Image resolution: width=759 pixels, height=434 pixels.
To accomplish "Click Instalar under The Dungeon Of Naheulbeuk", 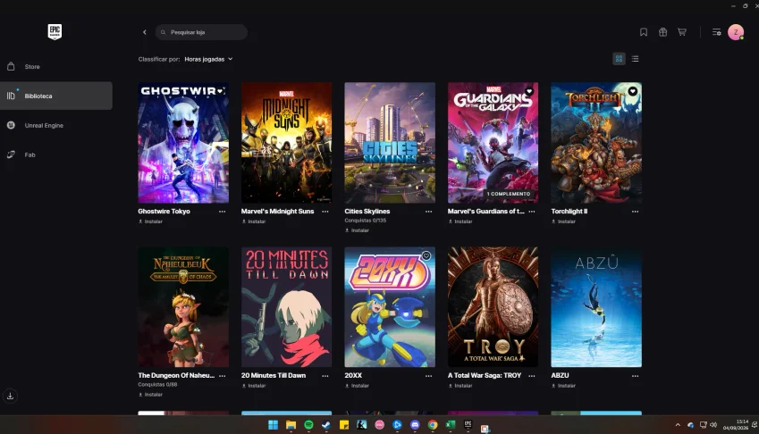I will pyautogui.click(x=150, y=395).
